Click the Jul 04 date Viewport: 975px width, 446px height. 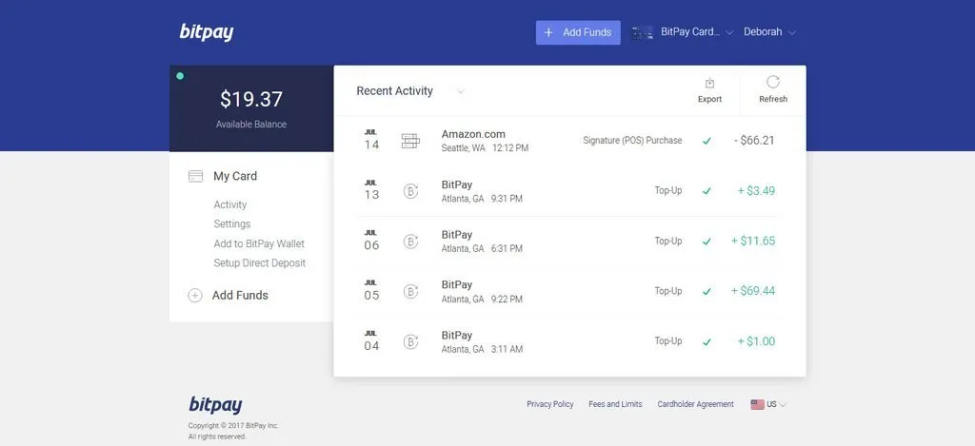(371, 341)
